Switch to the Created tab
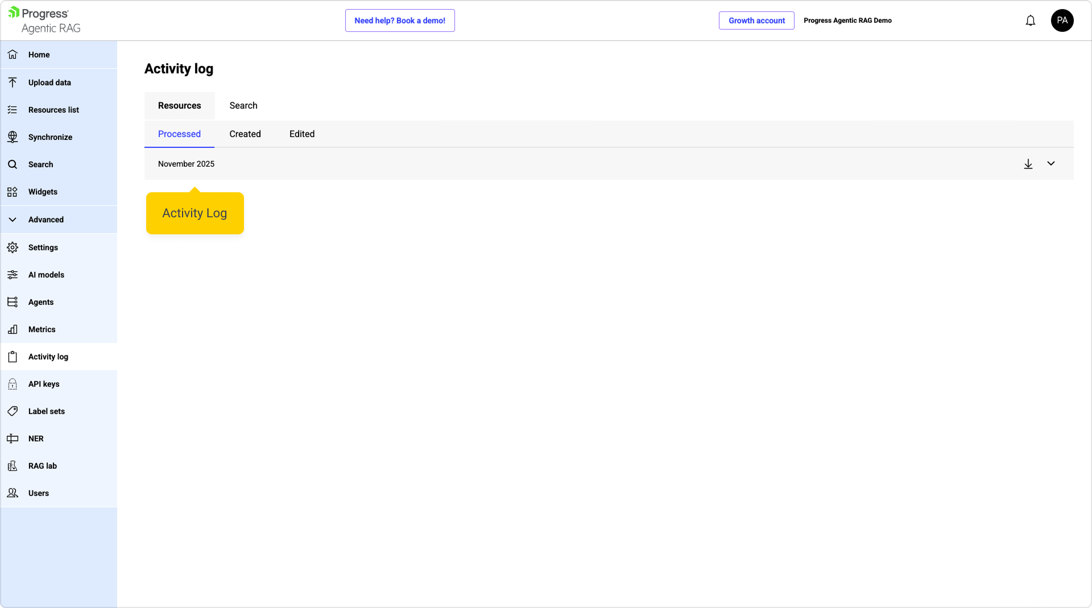The width and height of the screenshot is (1092, 608). [245, 134]
